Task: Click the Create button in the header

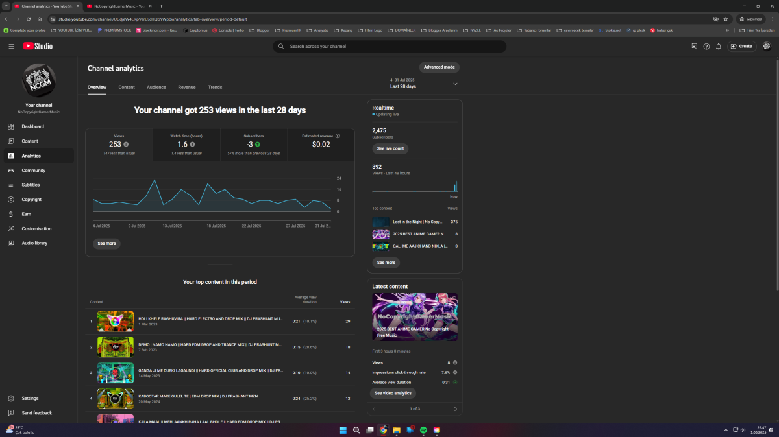Action: (742, 46)
